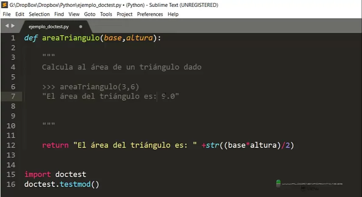Open the Find menu
Image resolution: width=362 pixels, height=197 pixels.
point(59,14)
